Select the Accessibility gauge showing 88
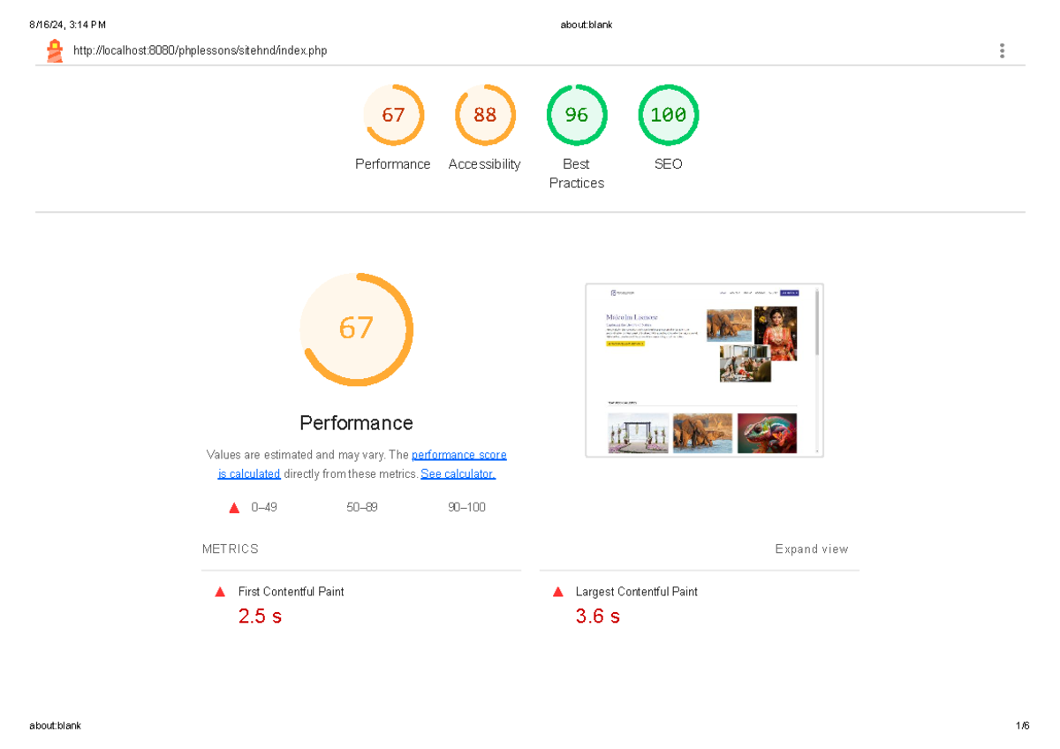The image size is (1060, 749). click(485, 115)
